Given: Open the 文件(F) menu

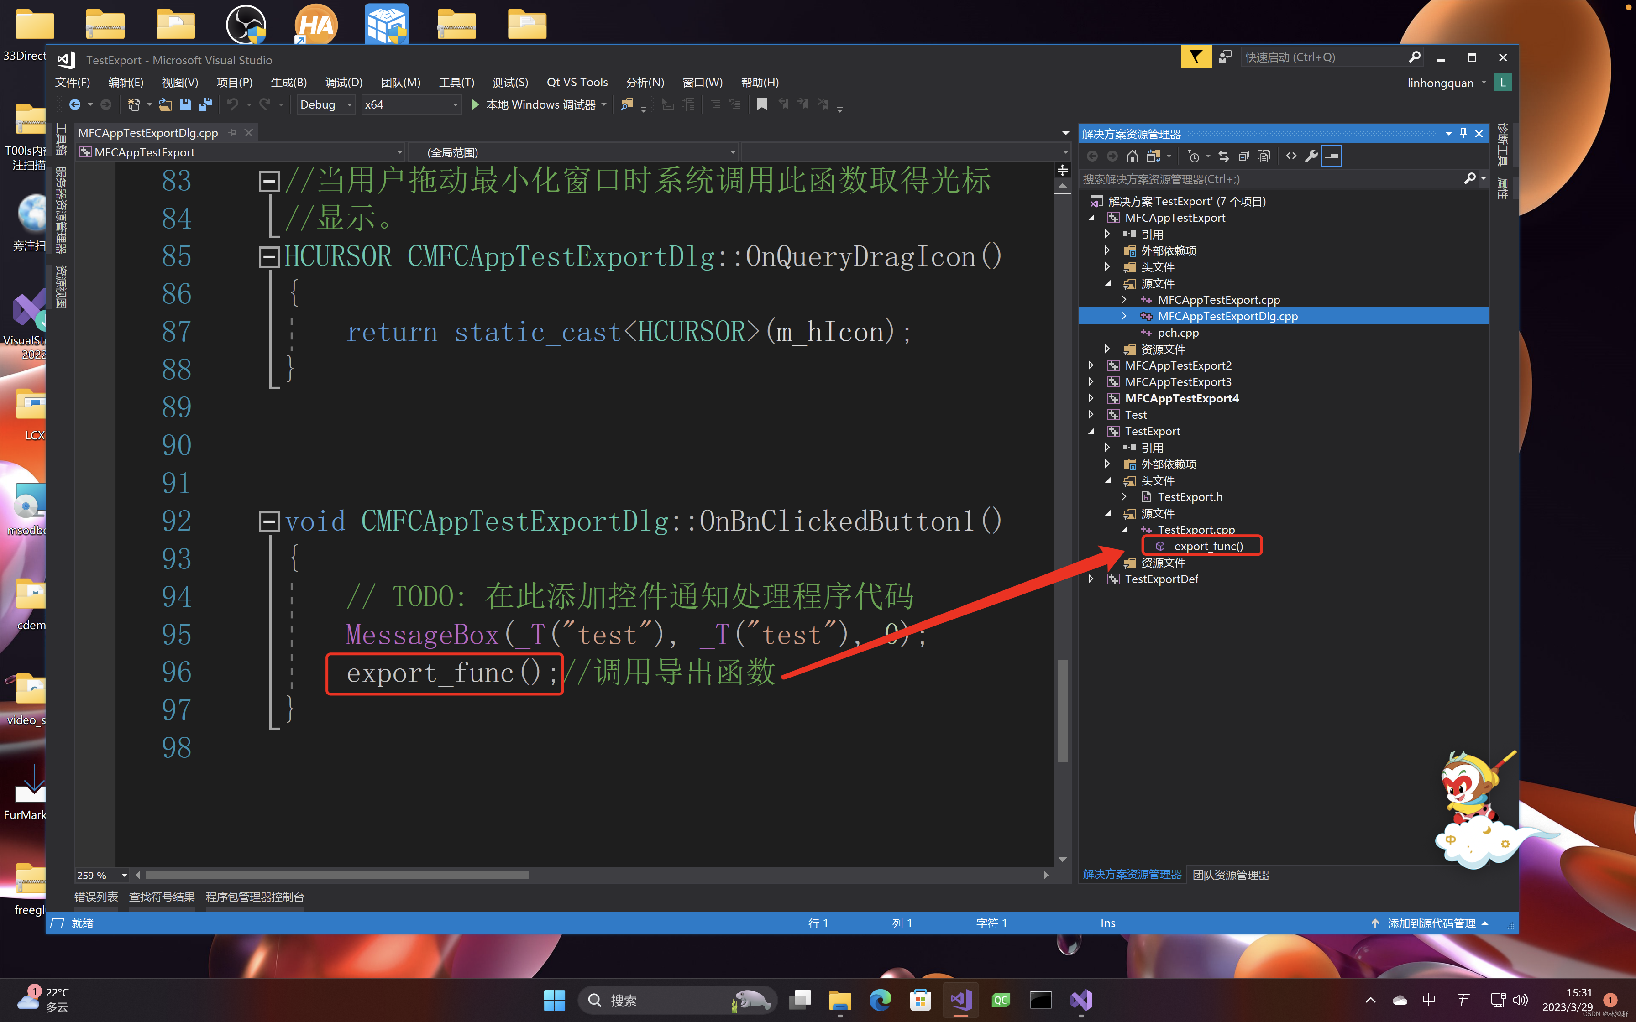Looking at the screenshot, I should 72,83.
